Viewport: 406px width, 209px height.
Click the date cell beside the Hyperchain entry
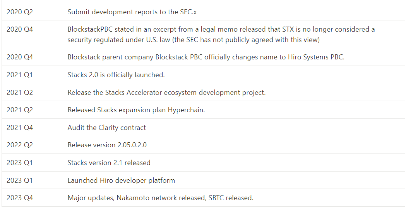[20, 110]
